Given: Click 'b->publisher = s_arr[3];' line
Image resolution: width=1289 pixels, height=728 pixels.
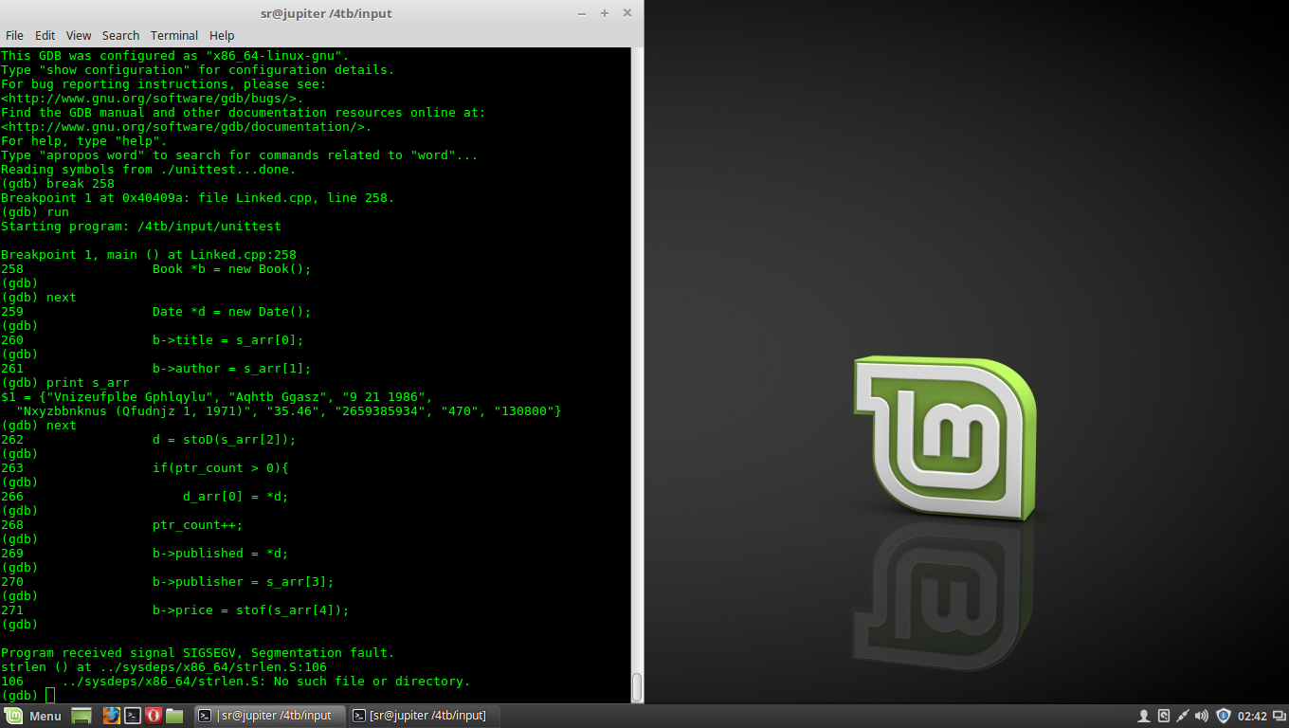Looking at the screenshot, I should (x=243, y=582).
